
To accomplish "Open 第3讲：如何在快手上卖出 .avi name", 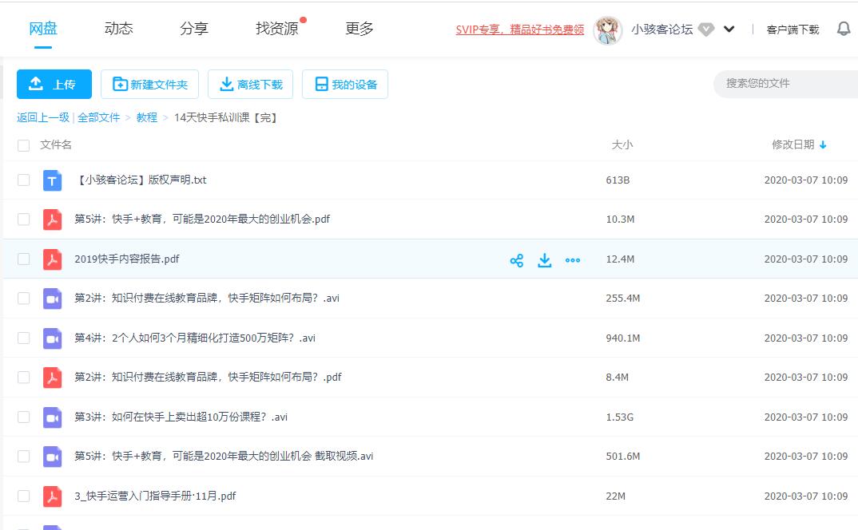I will pyautogui.click(x=181, y=417).
